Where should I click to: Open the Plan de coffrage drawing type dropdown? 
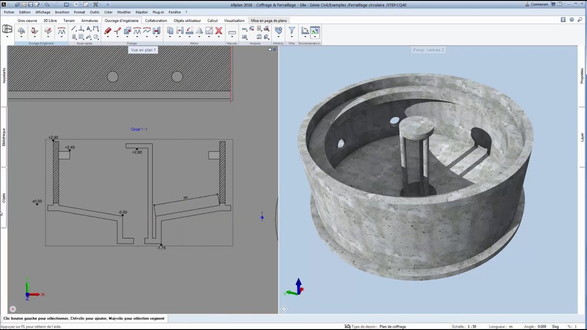393,326
